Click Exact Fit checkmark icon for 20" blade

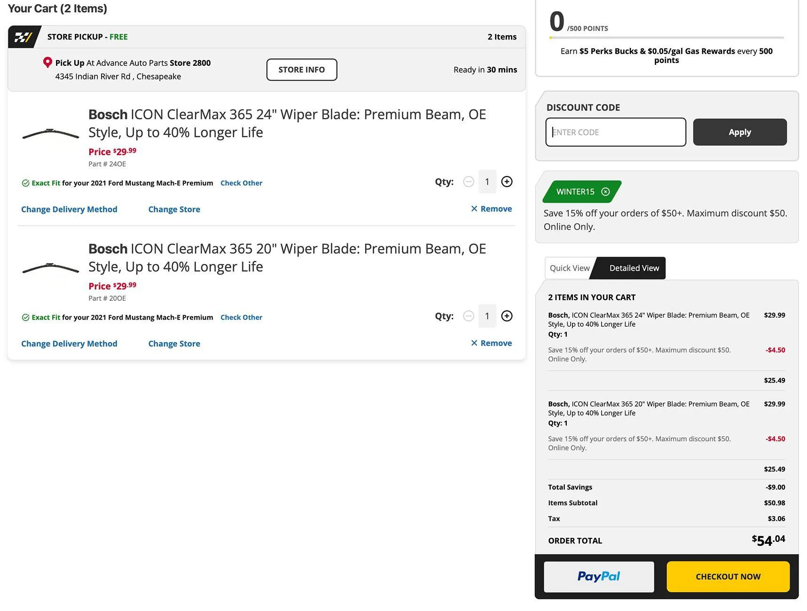click(x=26, y=318)
